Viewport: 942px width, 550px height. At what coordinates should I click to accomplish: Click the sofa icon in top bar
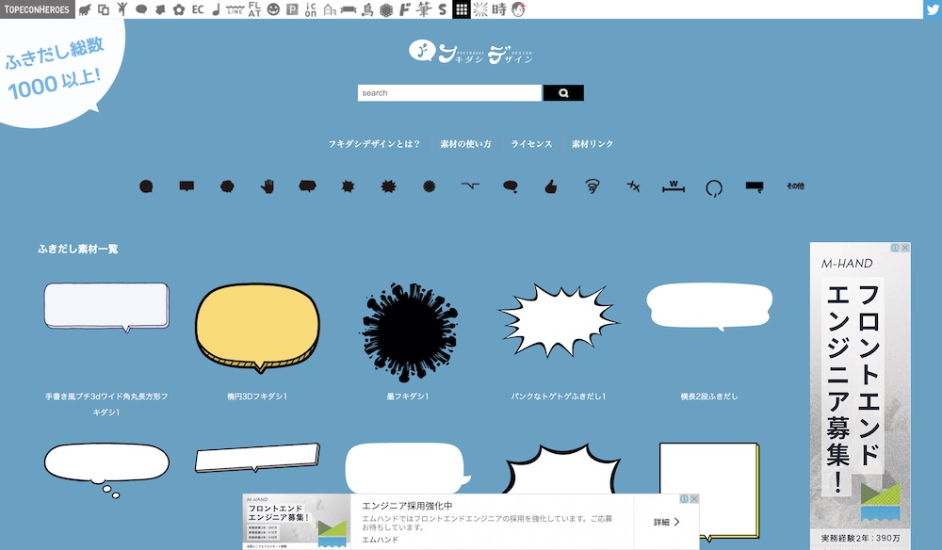[x=349, y=9]
